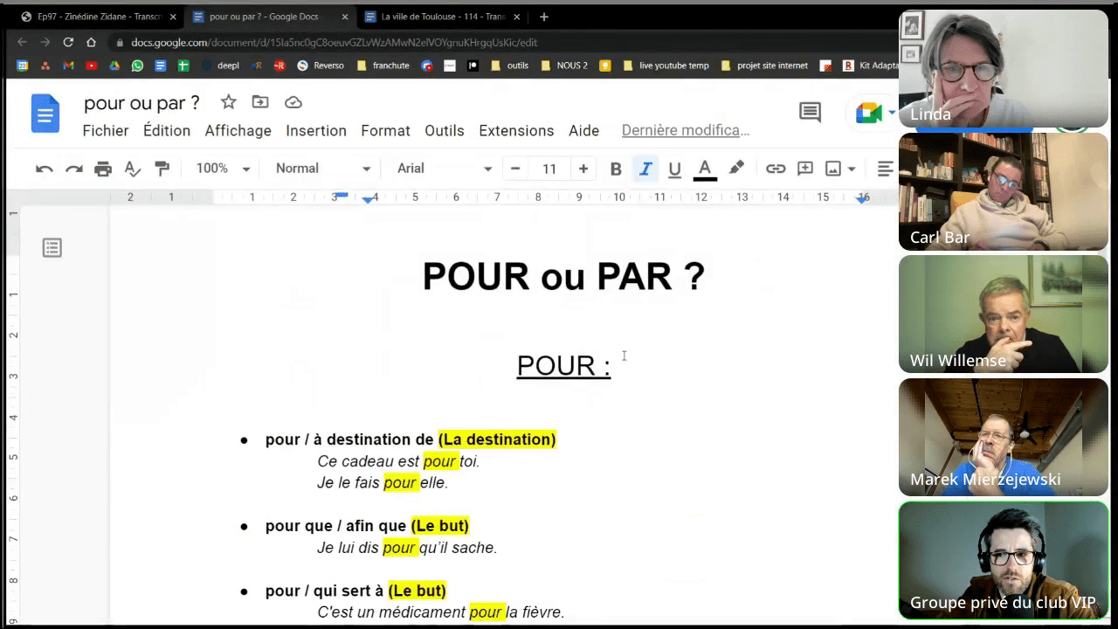Star the pour ou par document
This screenshot has height=629, width=1118.
tap(228, 102)
